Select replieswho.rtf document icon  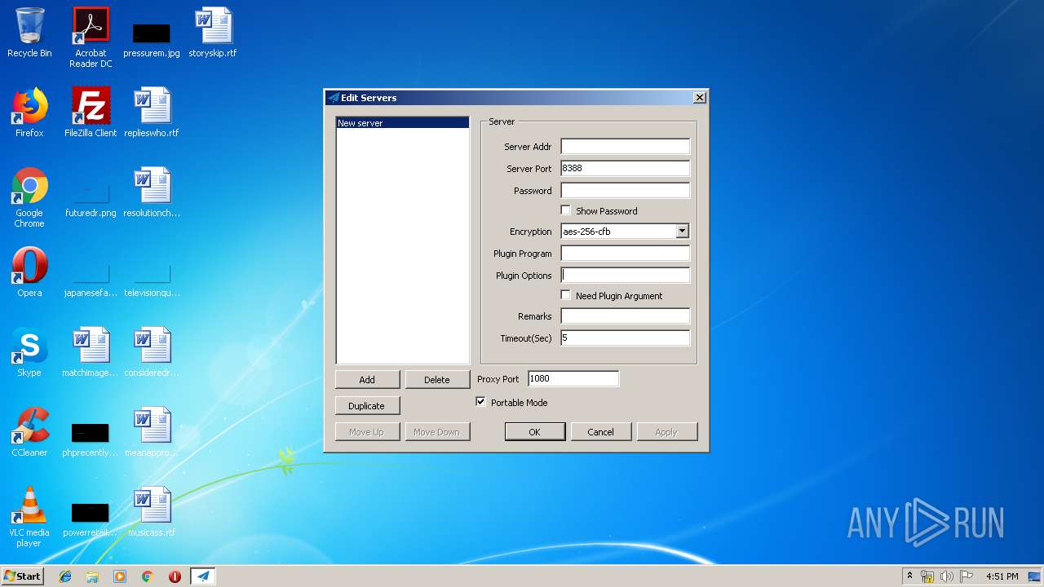152,113
